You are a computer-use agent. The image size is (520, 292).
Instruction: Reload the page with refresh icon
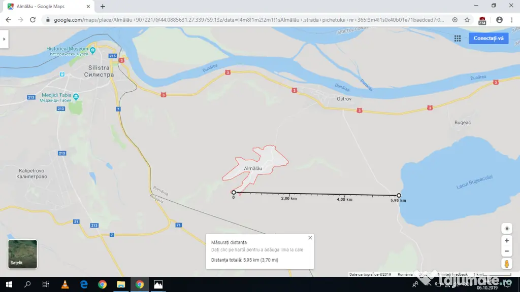(x=32, y=20)
